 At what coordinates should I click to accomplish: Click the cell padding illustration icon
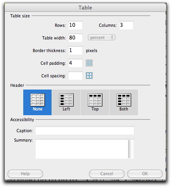click(89, 63)
